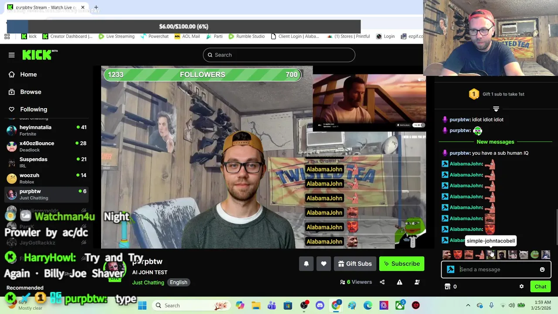Select purpbtw's Just Chatting channel in sidebar
The width and height of the screenshot is (558, 314).
(47, 195)
